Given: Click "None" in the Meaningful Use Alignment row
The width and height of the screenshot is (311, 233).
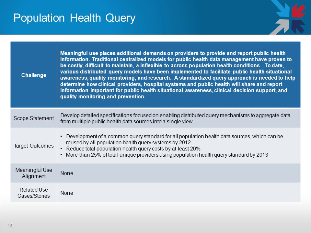Looking at the screenshot, I should tap(67, 173).
